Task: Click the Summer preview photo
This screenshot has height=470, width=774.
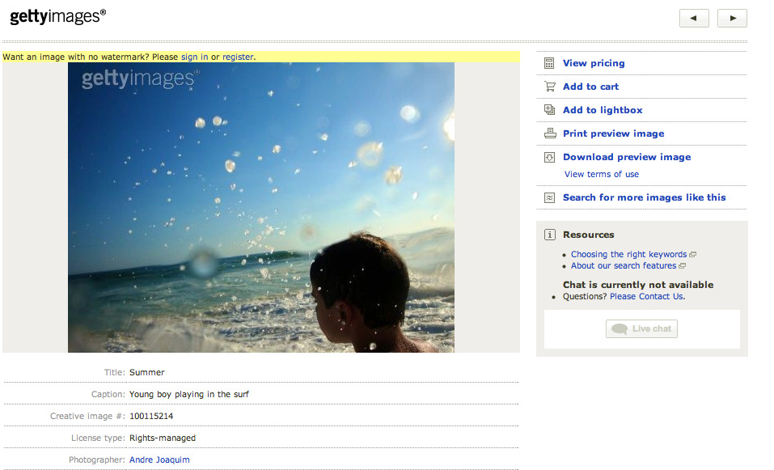Action: pos(260,207)
